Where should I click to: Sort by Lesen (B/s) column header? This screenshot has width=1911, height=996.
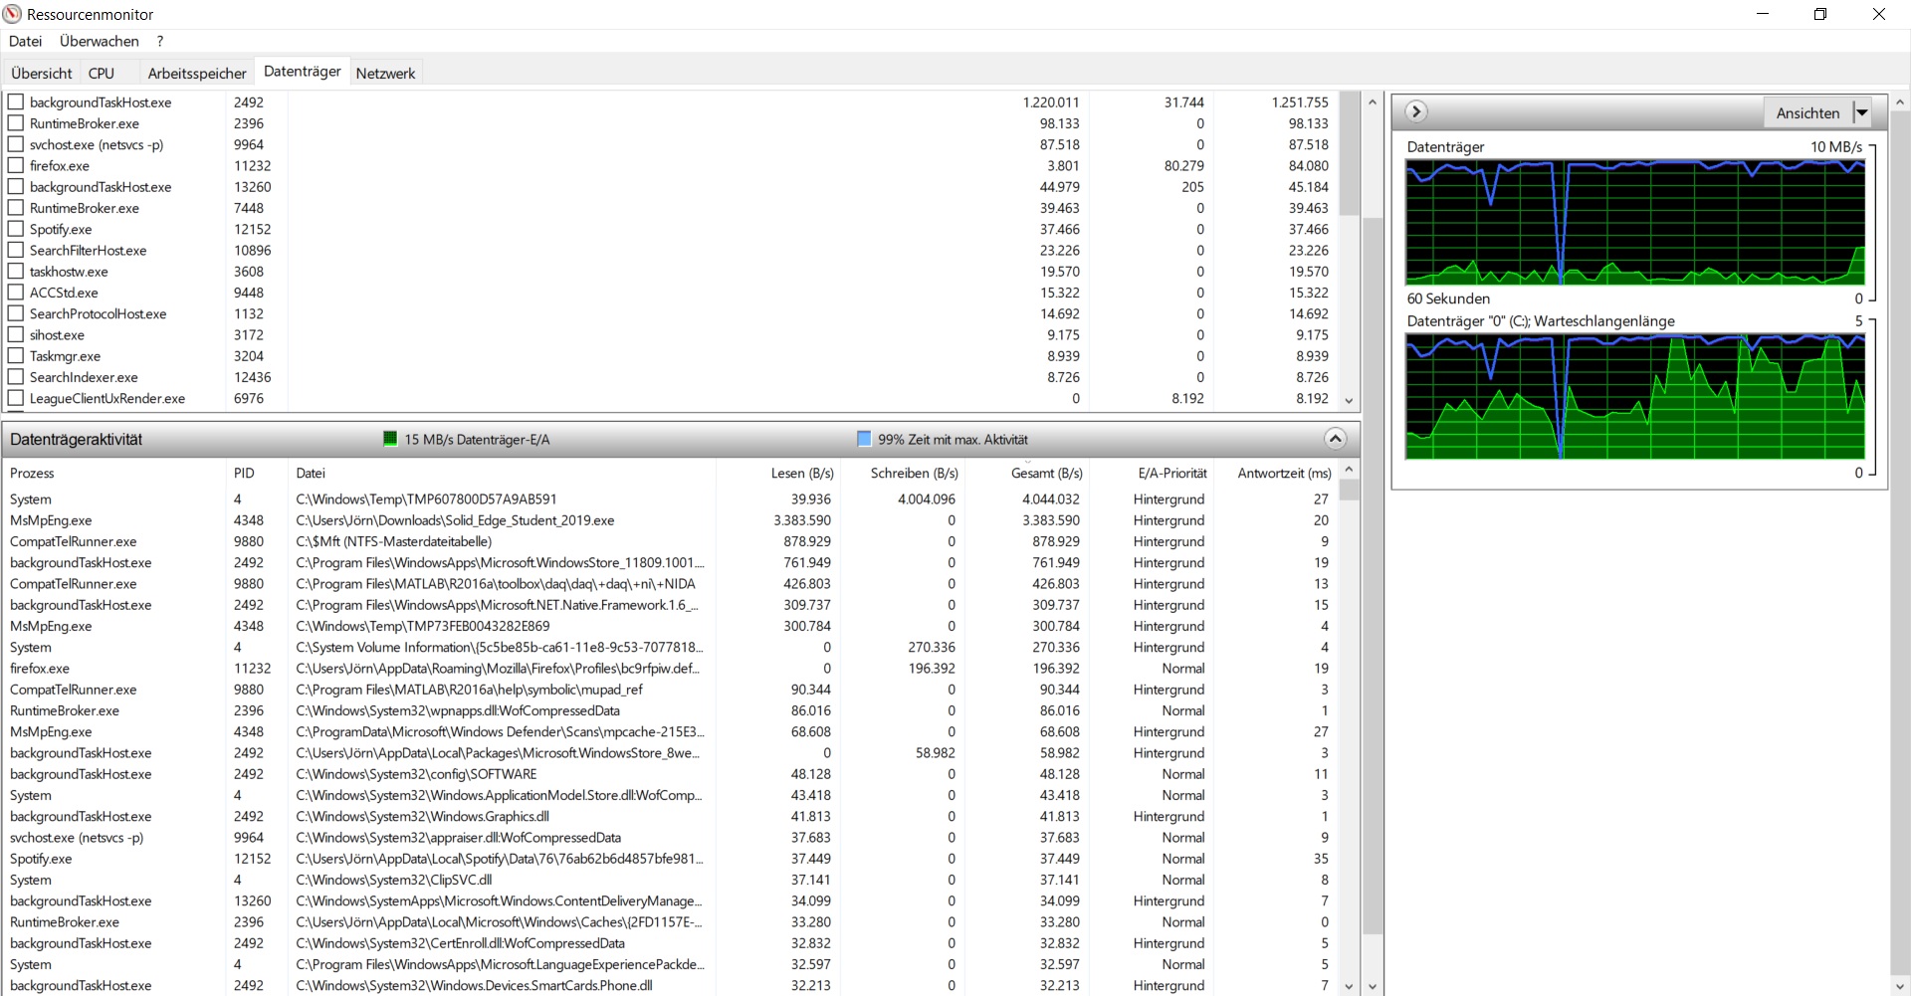point(778,474)
